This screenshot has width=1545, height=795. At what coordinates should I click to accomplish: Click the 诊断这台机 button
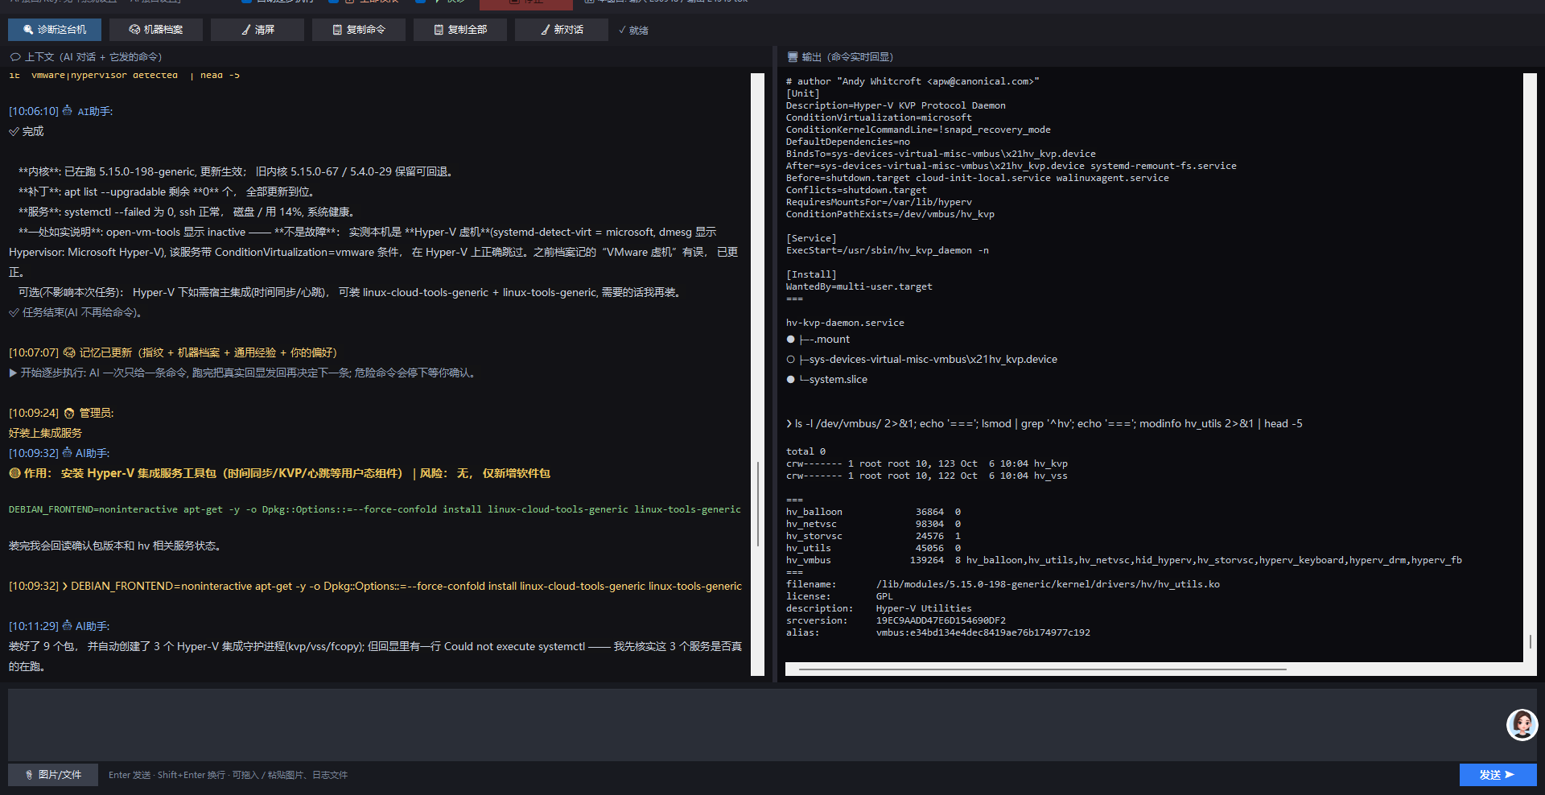click(x=55, y=30)
